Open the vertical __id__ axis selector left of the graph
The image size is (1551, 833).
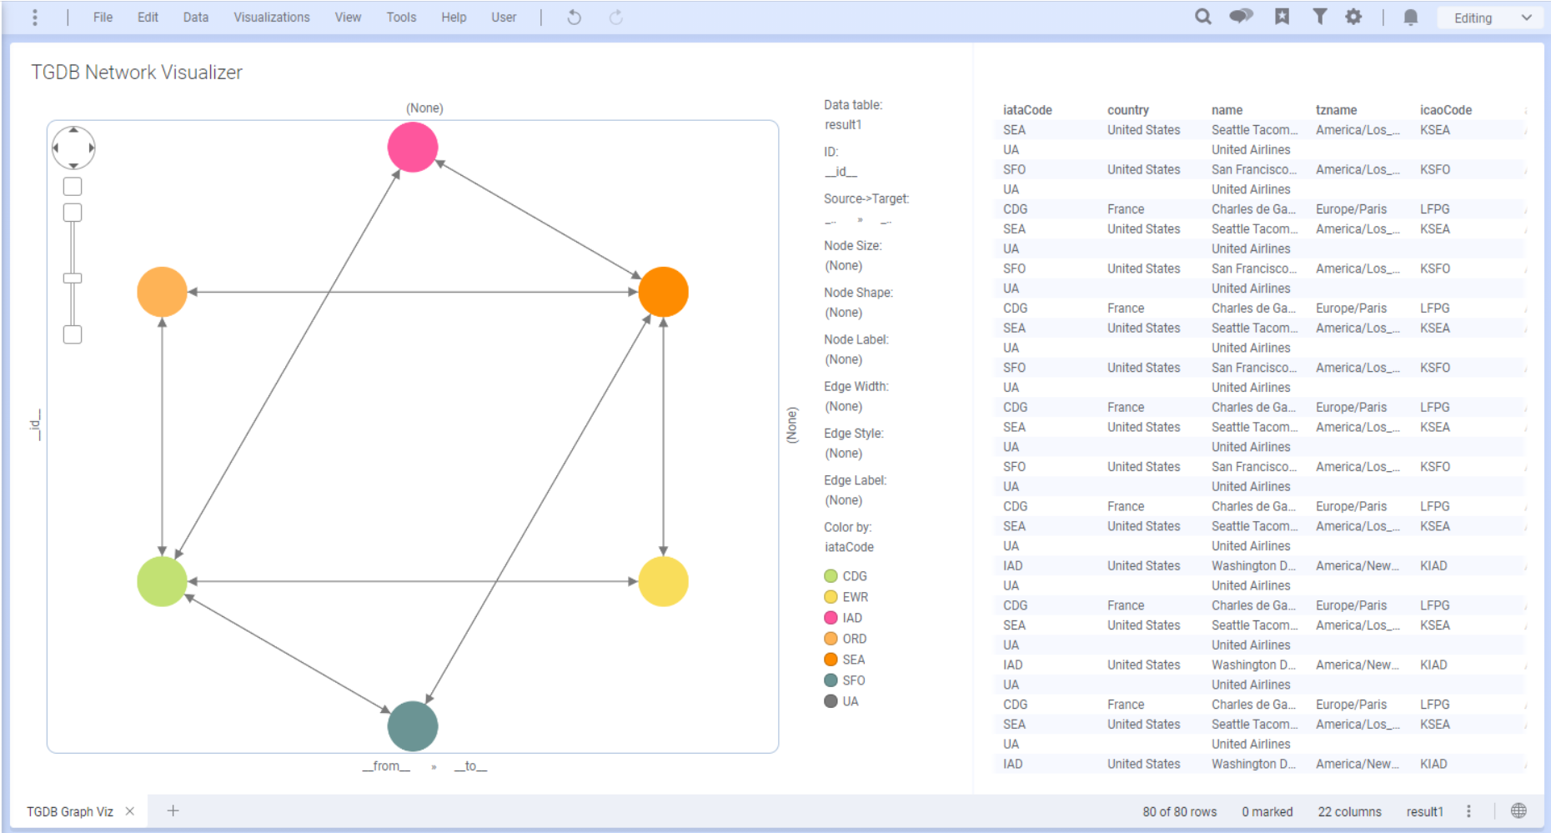[34, 425]
